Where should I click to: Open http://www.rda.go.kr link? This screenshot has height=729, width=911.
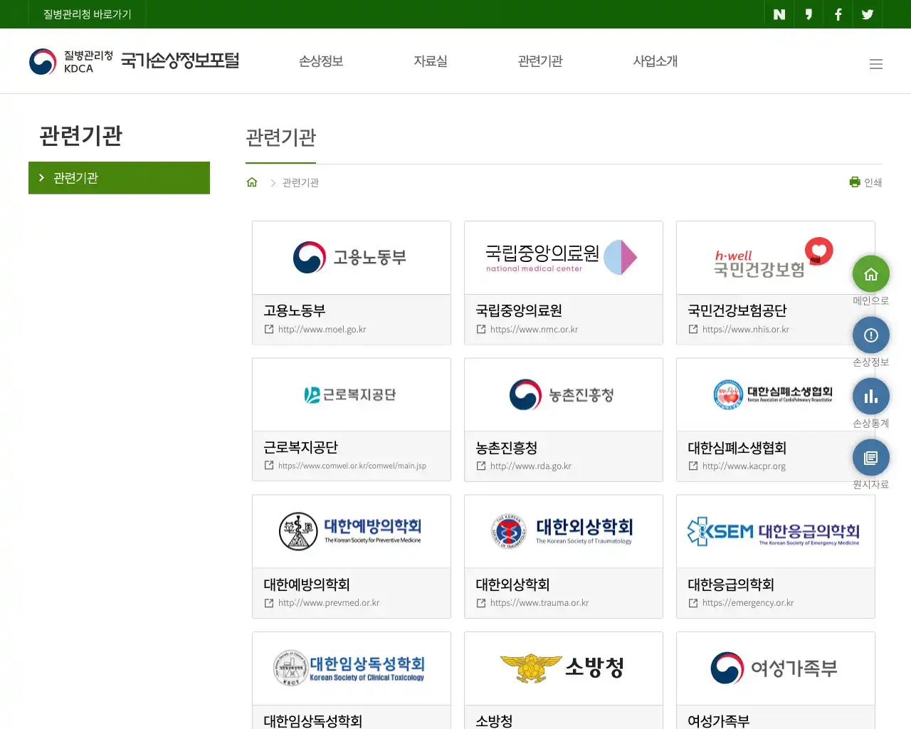pyautogui.click(x=531, y=466)
